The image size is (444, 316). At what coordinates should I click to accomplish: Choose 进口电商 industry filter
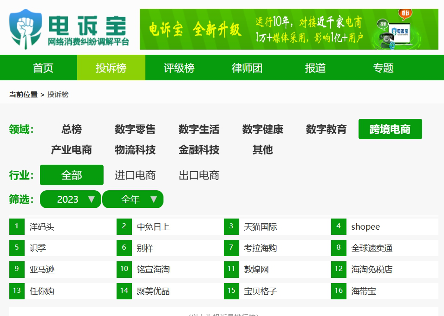tap(135, 175)
